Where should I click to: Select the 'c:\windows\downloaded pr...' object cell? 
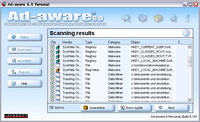tap(152, 65)
